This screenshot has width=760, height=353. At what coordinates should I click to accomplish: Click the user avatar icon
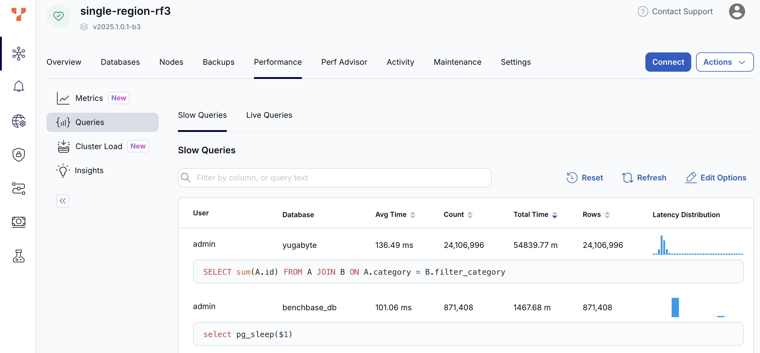click(x=737, y=11)
